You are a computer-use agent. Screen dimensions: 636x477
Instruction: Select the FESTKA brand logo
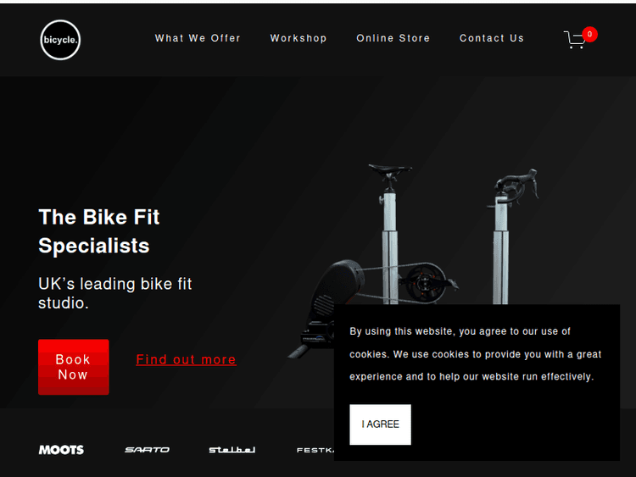coord(315,450)
